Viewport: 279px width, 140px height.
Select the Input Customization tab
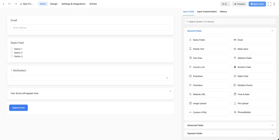point(207,11)
